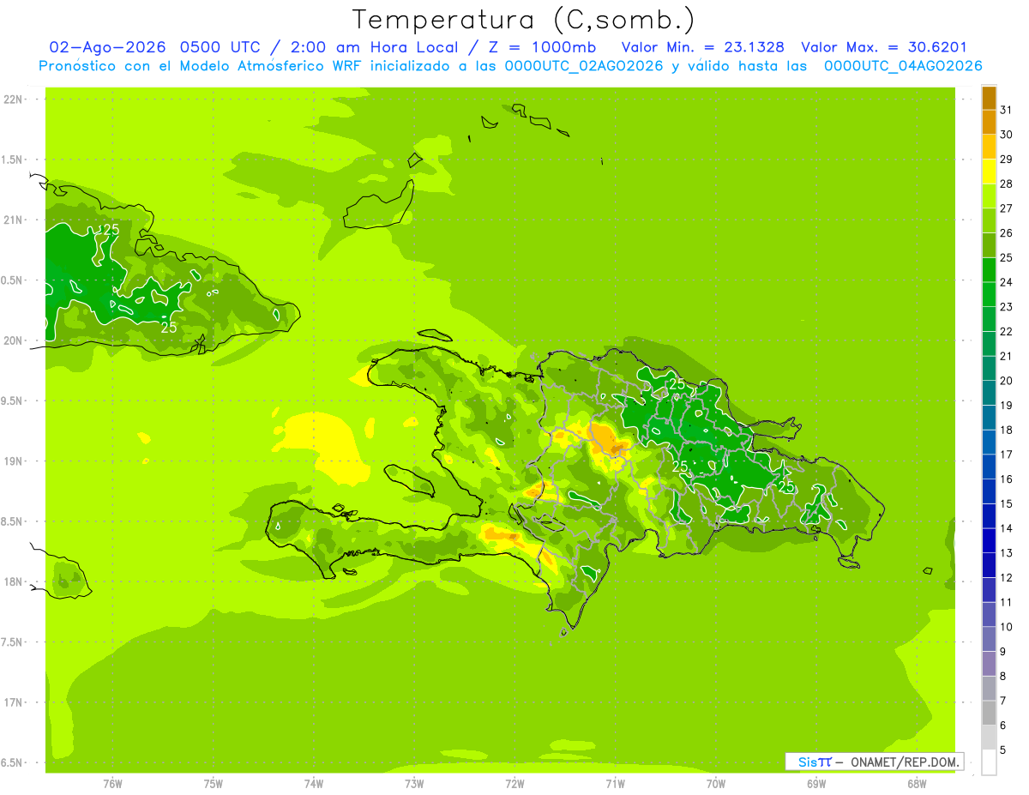Click the 74W longitude axis label
The width and height of the screenshot is (1029, 795).
point(314,784)
